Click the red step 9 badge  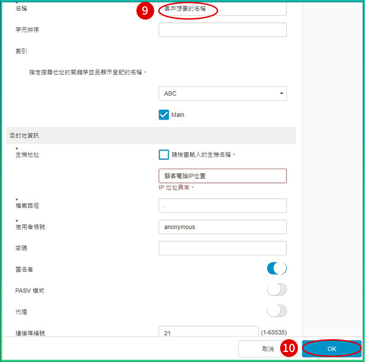point(145,11)
